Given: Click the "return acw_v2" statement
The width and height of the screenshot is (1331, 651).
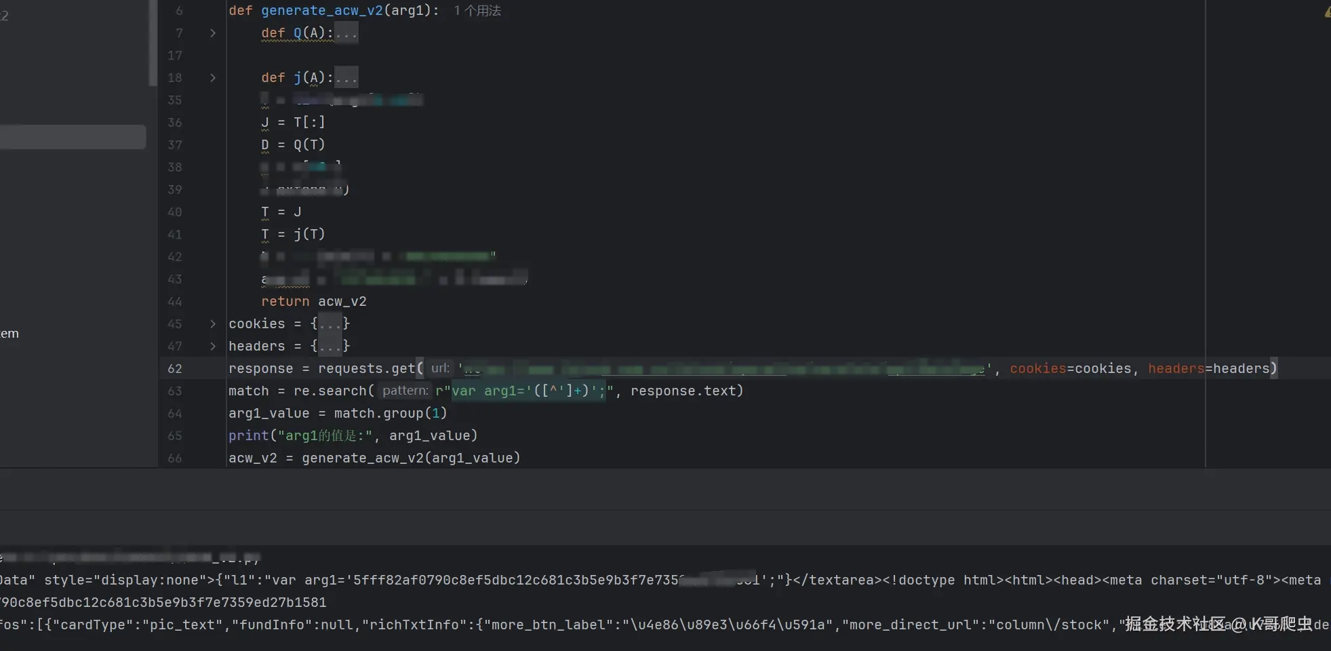Looking at the screenshot, I should coord(314,302).
